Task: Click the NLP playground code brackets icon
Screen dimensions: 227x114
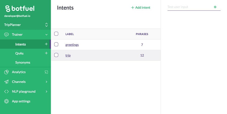Action: [x=6, y=91]
